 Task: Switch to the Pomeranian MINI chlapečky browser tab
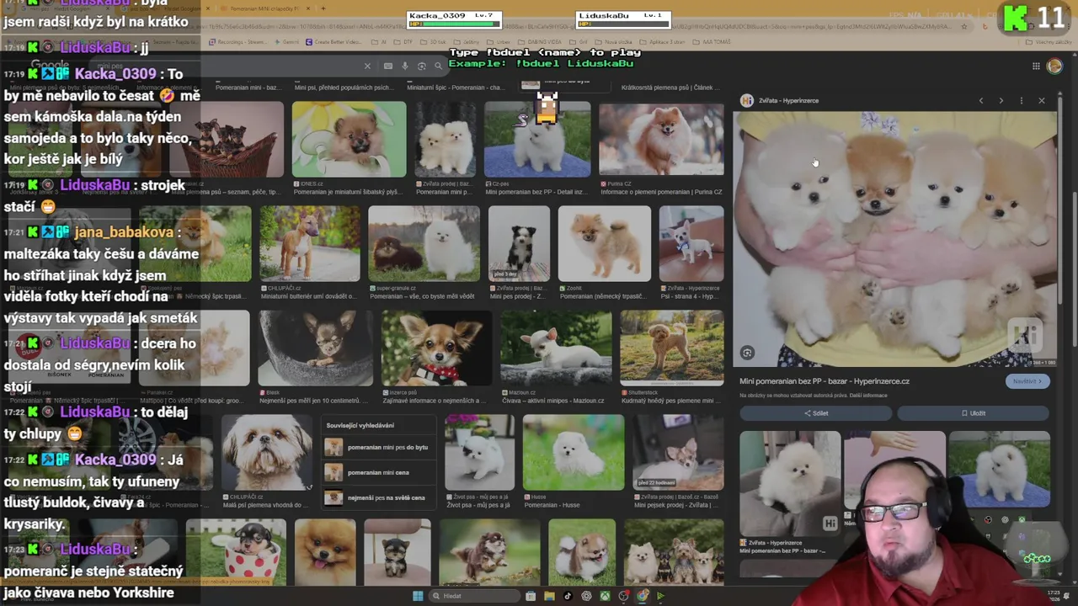coord(265,8)
